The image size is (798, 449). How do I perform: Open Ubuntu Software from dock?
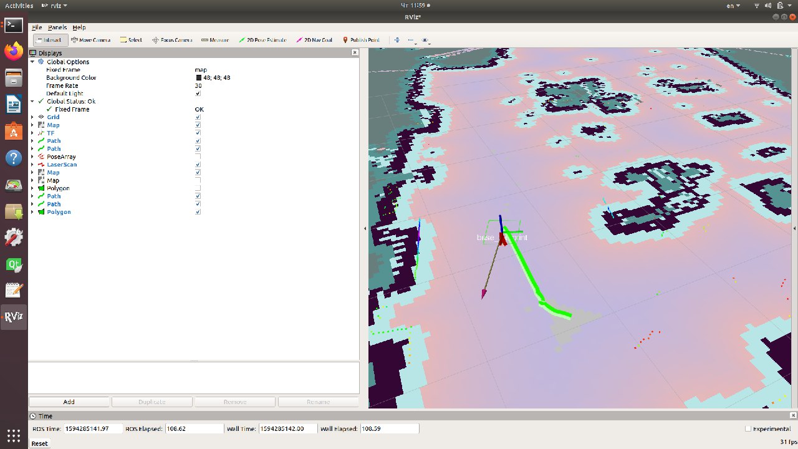(x=14, y=132)
